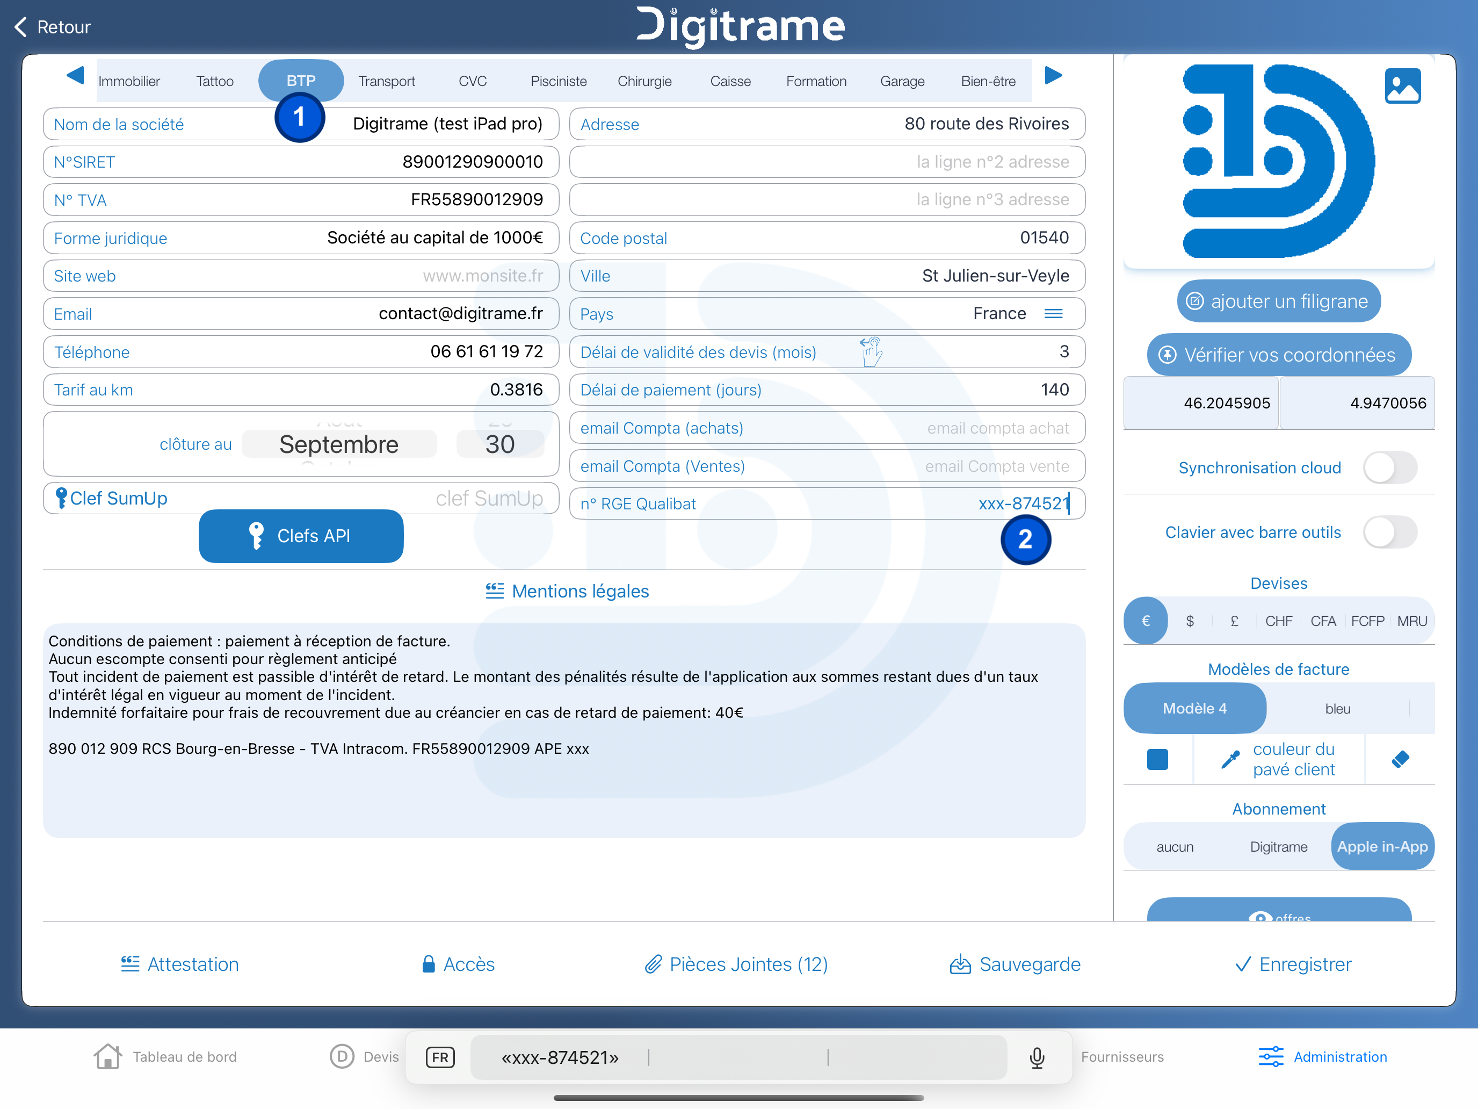Screen dimensions: 1478x1109
Task: Open the Clefs API button
Action: pos(301,536)
